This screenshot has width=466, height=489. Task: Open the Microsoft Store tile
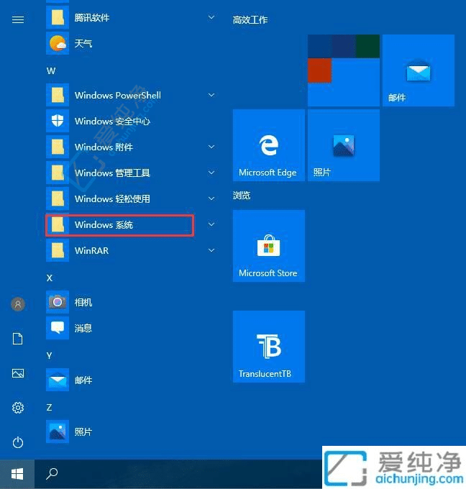coord(268,246)
